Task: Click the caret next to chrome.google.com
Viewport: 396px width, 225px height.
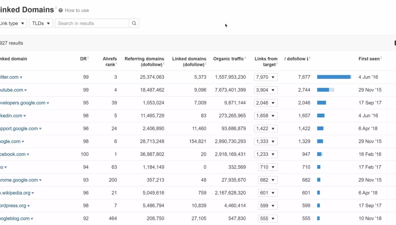Action: click(40, 180)
